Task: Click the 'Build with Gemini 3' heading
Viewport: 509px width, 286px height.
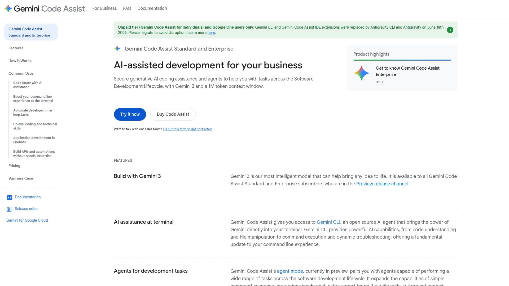Action: [137, 176]
